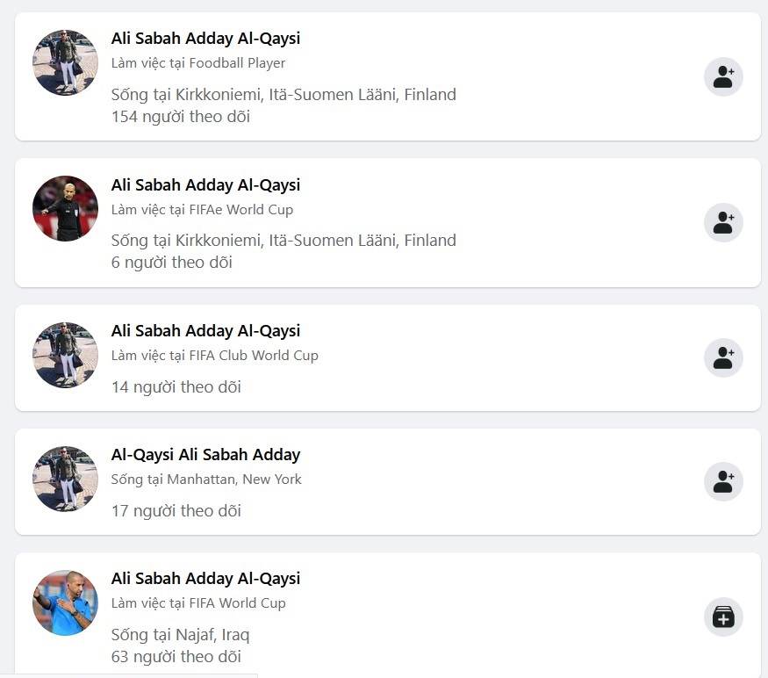Click the profile photo of the Najaf, Iraq result

(65, 617)
